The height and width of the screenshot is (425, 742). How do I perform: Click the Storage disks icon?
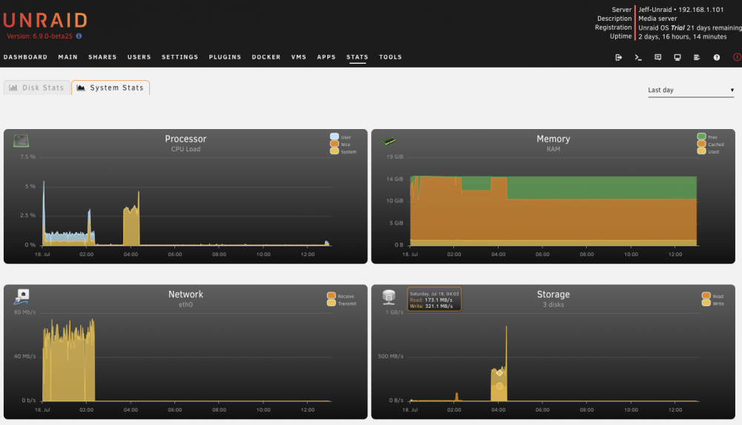(389, 297)
